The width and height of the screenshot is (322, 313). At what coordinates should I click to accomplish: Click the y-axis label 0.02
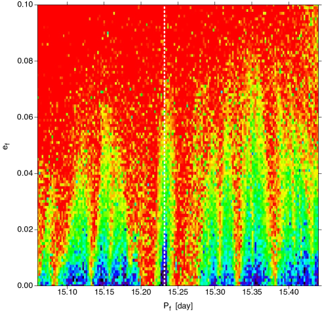tap(25, 230)
